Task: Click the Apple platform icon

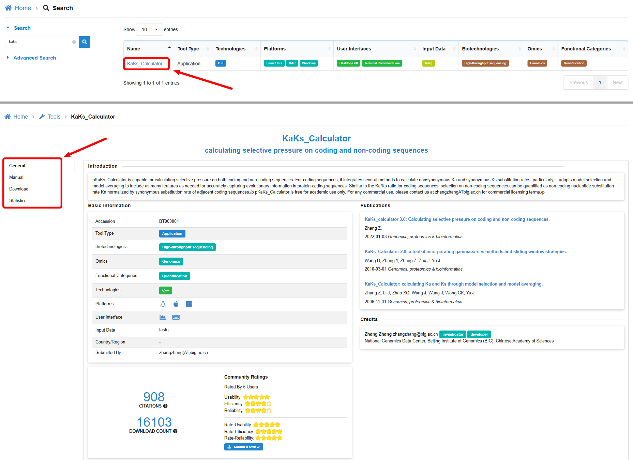Action: [176, 304]
